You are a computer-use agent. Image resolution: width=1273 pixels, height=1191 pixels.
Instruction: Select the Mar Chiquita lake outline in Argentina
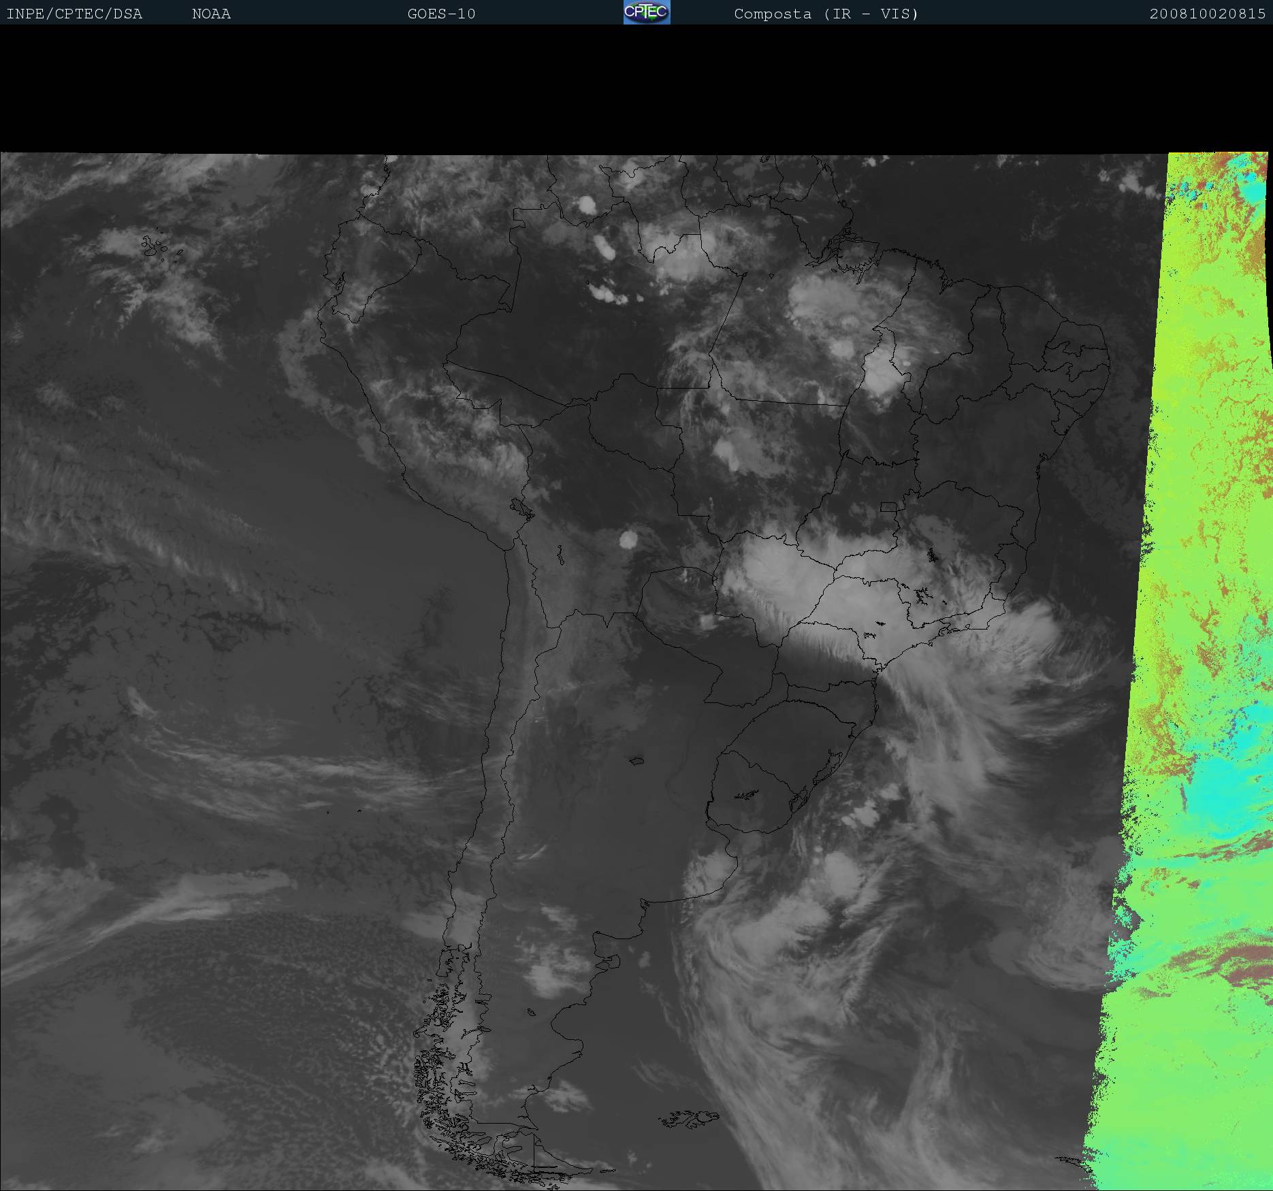coord(636,761)
